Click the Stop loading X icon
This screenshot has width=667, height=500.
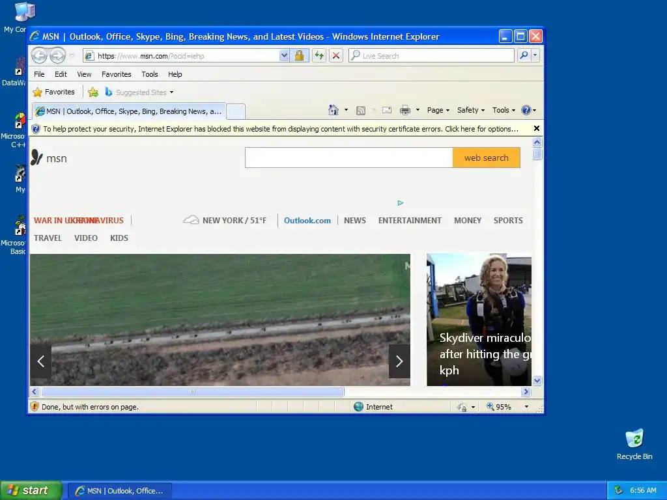336,56
